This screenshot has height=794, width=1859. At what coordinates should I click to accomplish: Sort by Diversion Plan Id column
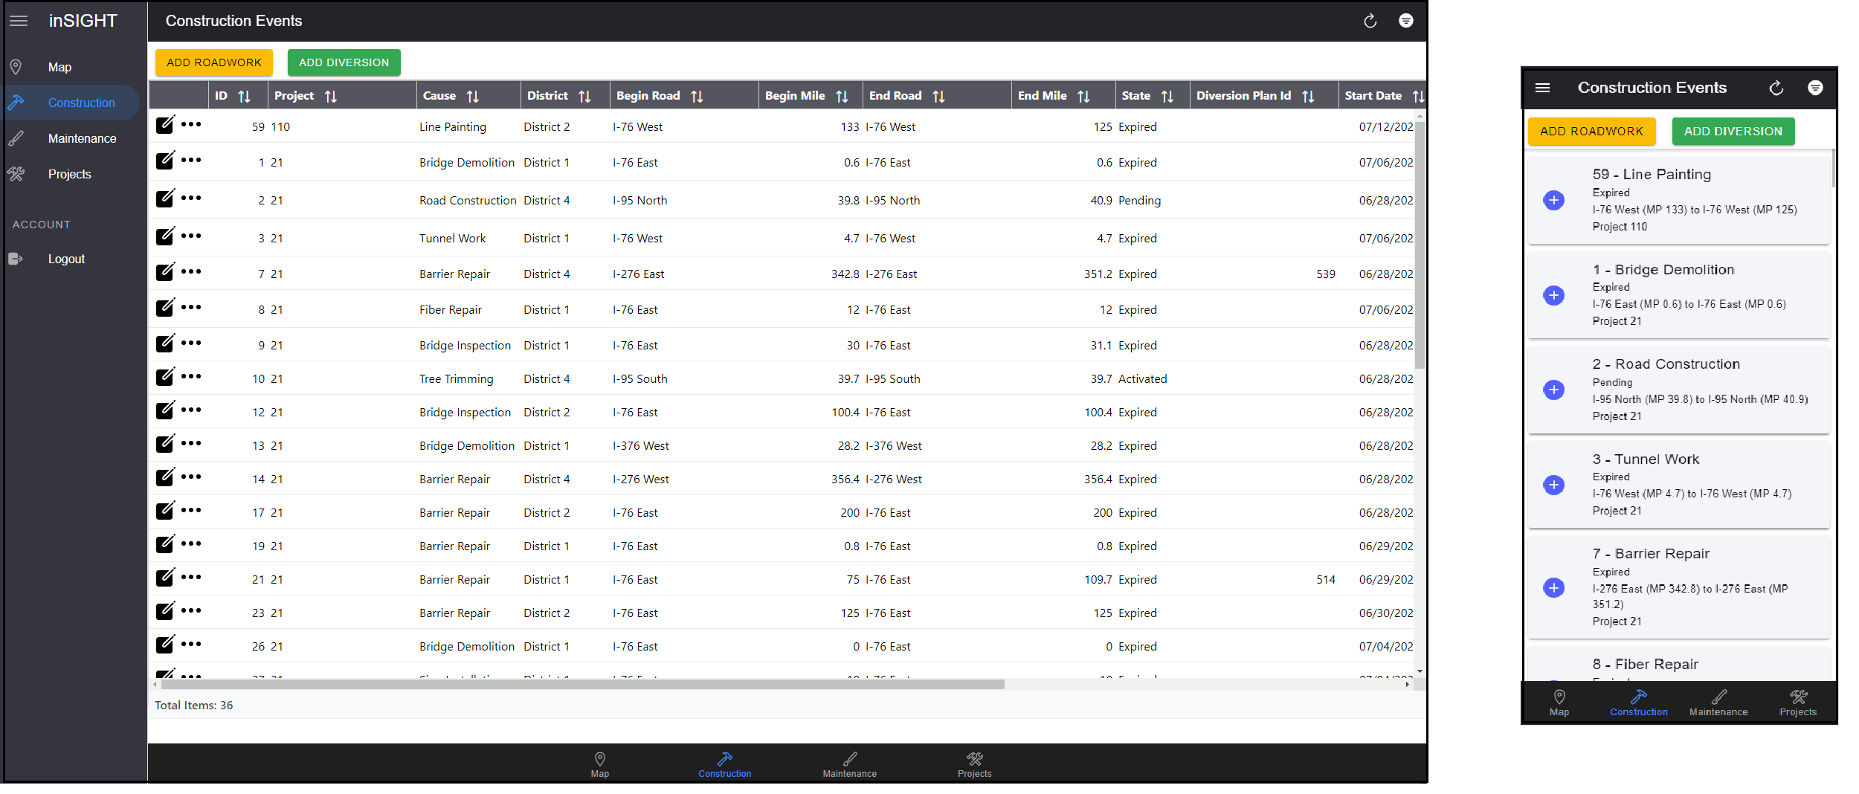[1308, 96]
